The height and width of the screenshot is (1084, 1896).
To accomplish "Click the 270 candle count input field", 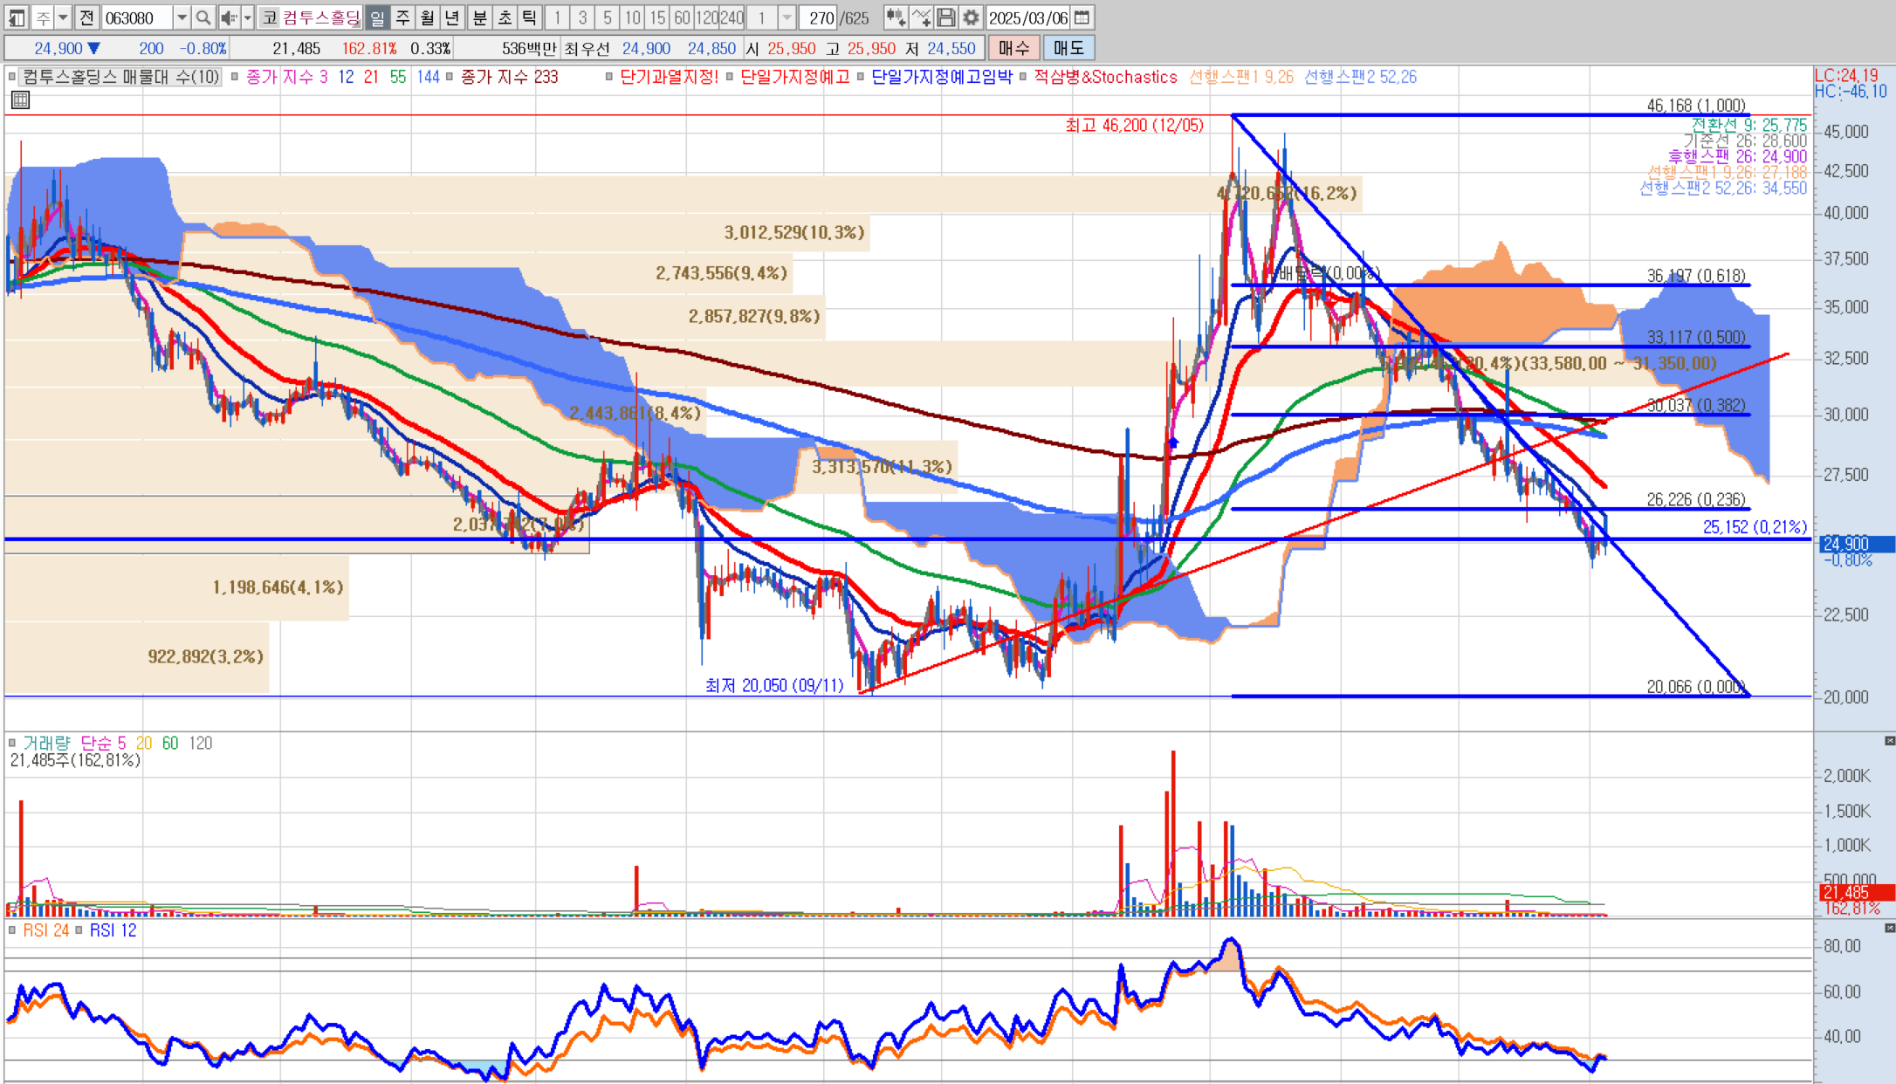I will 820,17.
